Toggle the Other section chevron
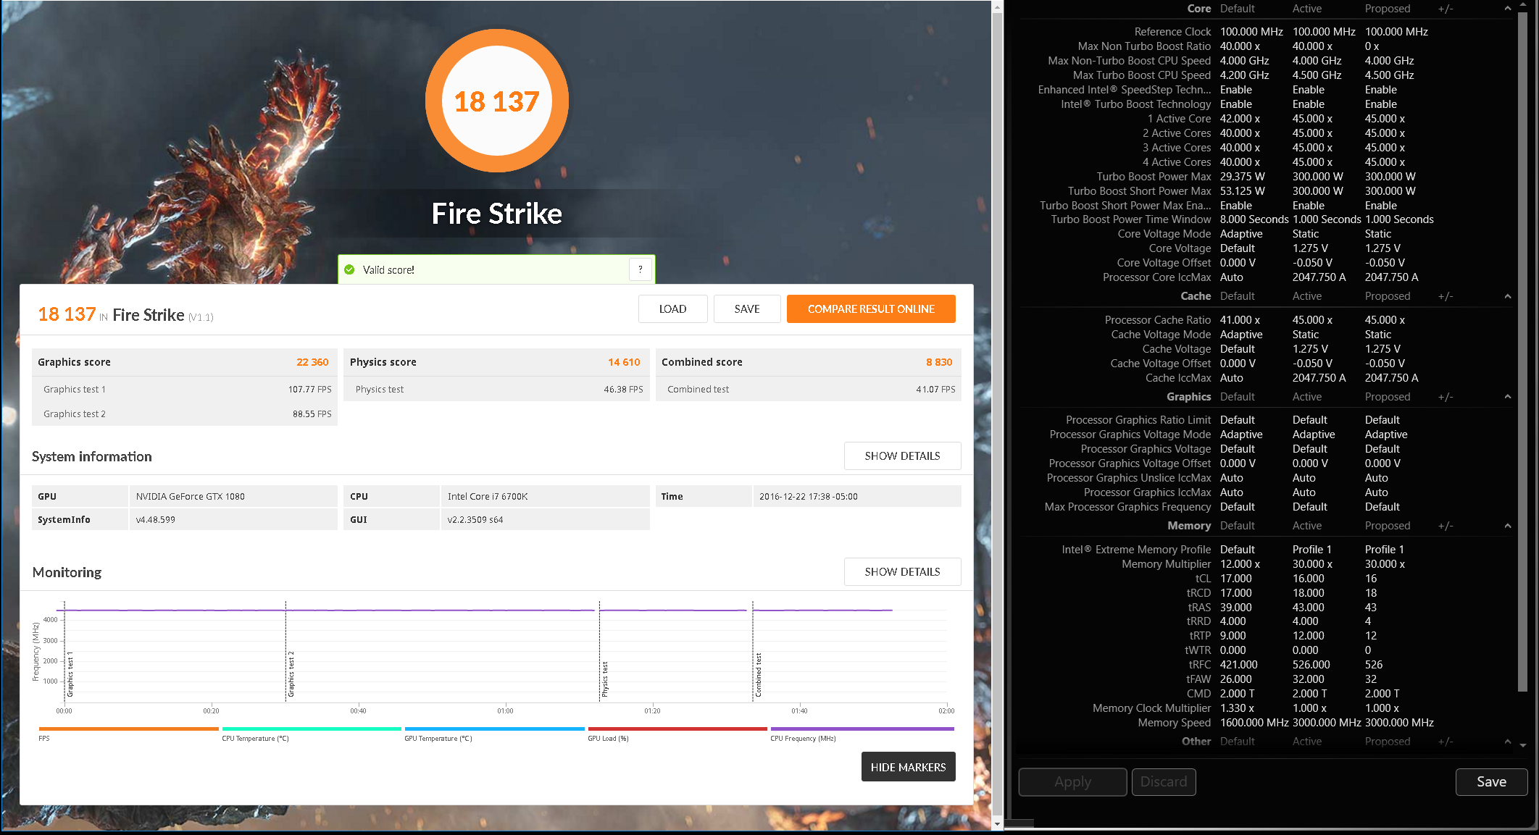The width and height of the screenshot is (1539, 835). (x=1508, y=742)
